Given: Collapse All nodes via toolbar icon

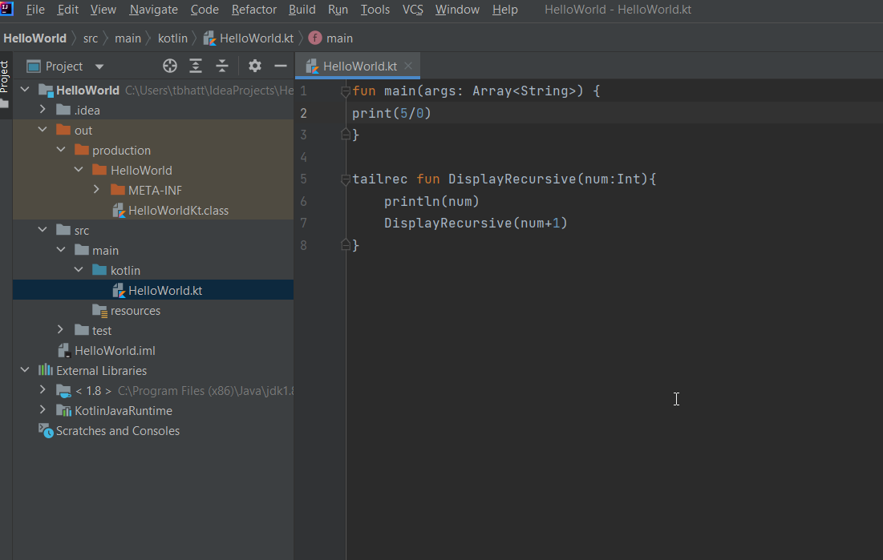Looking at the screenshot, I should tap(222, 66).
